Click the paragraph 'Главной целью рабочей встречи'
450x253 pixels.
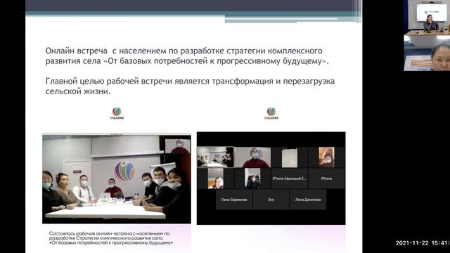point(190,86)
